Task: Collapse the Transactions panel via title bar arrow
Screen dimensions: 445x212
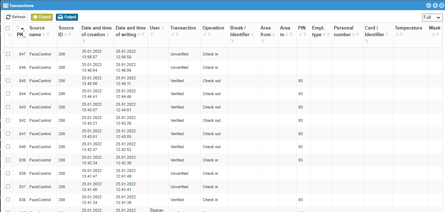Action: point(435,5)
